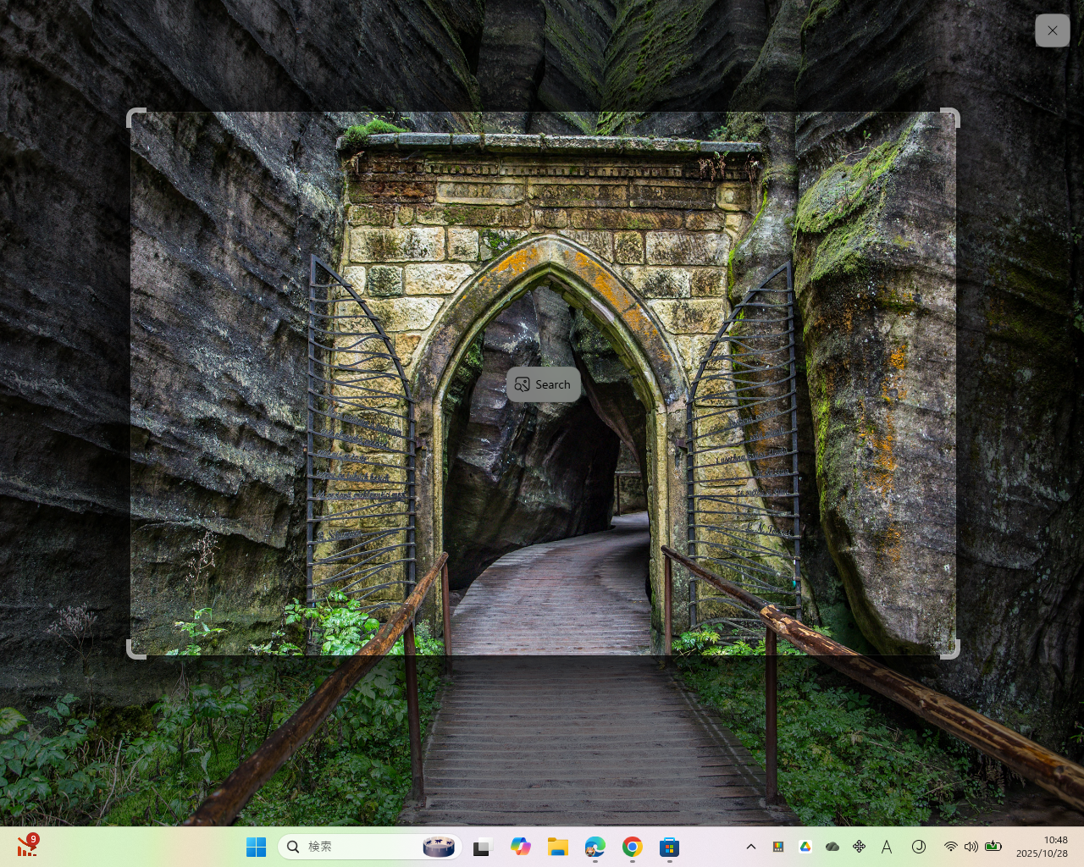
Task: Click the colorful screenshot tray icon
Action: 777,846
